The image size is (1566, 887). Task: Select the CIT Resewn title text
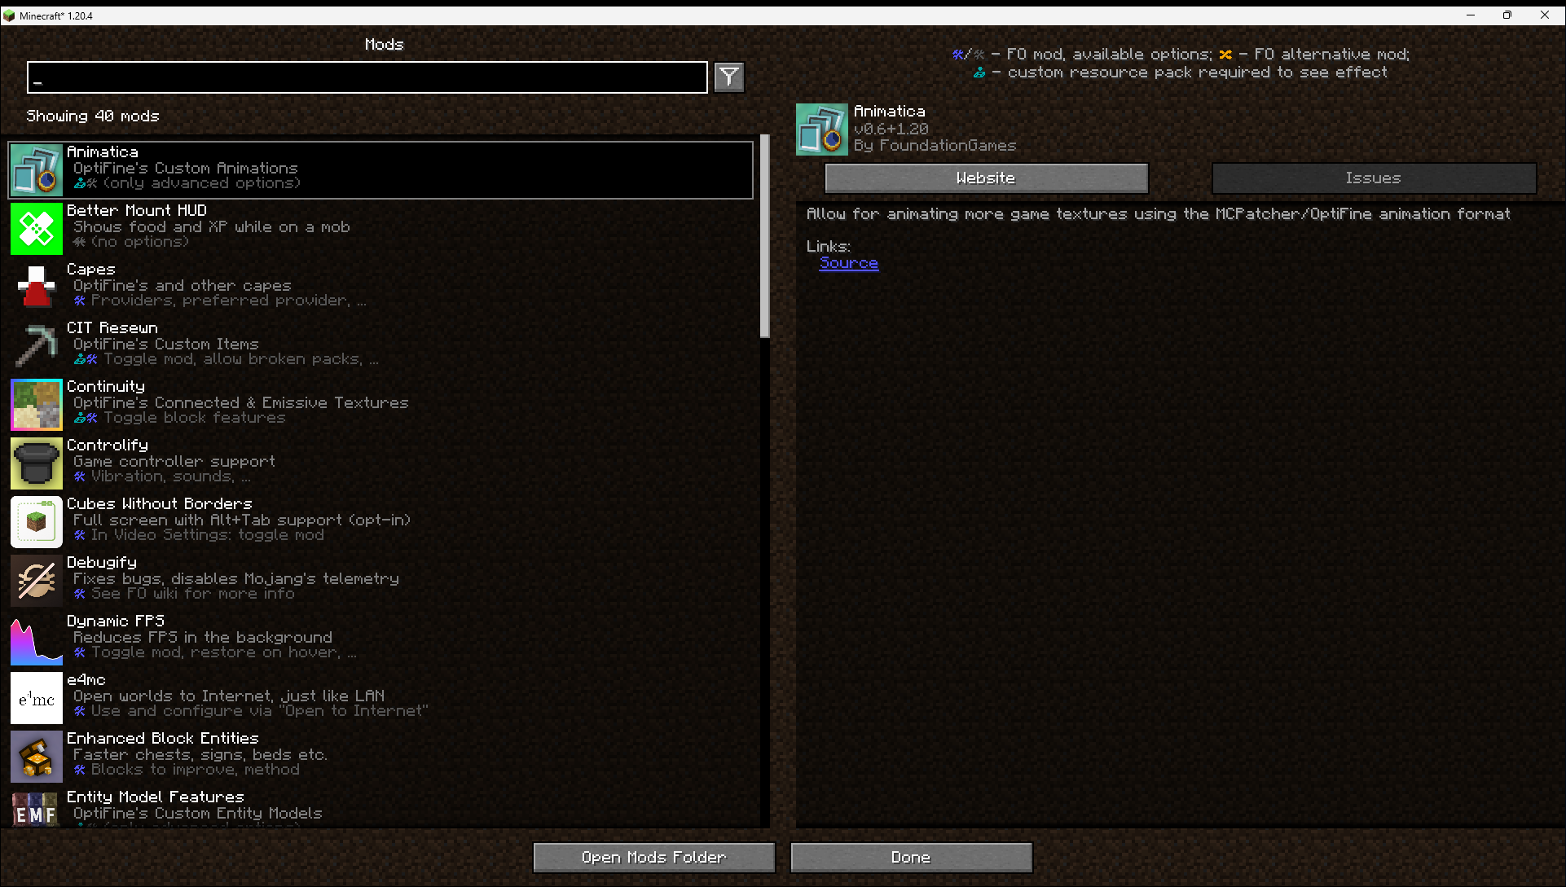pos(112,328)
